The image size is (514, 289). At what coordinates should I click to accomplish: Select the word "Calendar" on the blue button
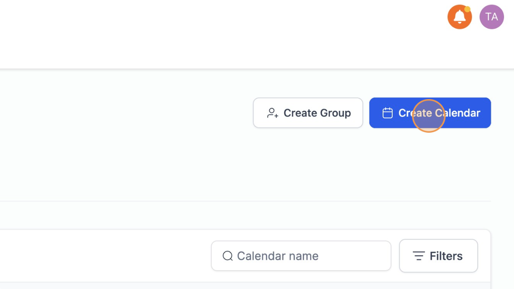(458, 113)
